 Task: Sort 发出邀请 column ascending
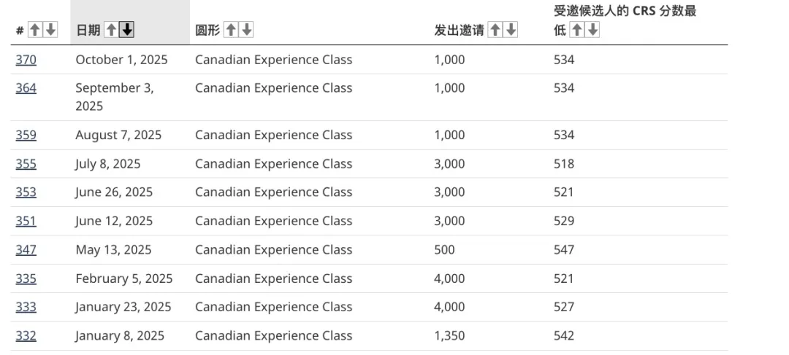pos(495,30)
